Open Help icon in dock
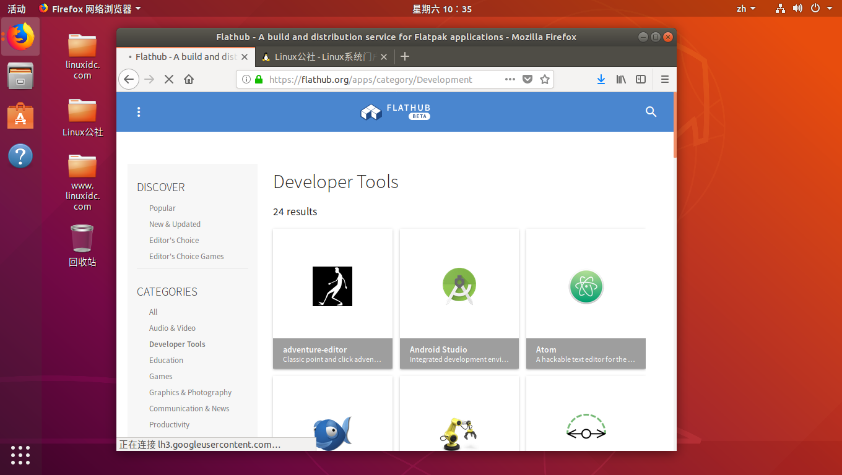Screen dimensions: 842x475 [x=20, y=156]
